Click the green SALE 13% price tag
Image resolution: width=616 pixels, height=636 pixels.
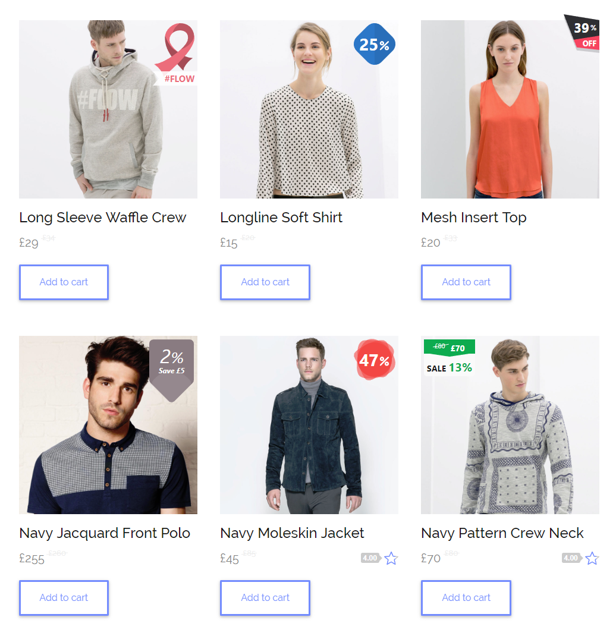450,357
